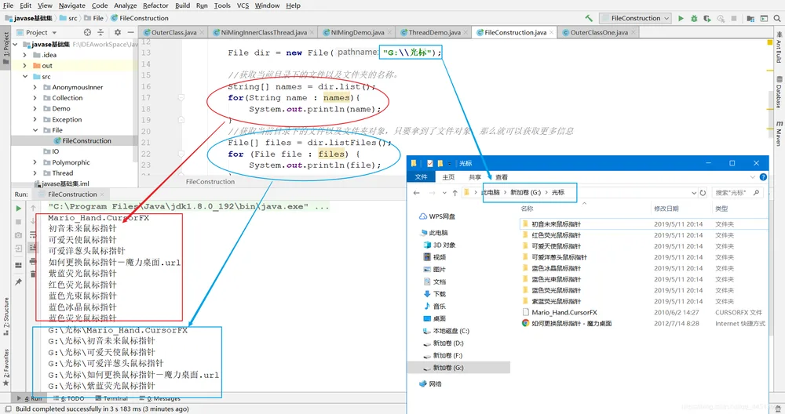Switch to the NiMingInnerClassThread.java tab
The height and width of the screenshot is (414, 785).
coord(264,32)
